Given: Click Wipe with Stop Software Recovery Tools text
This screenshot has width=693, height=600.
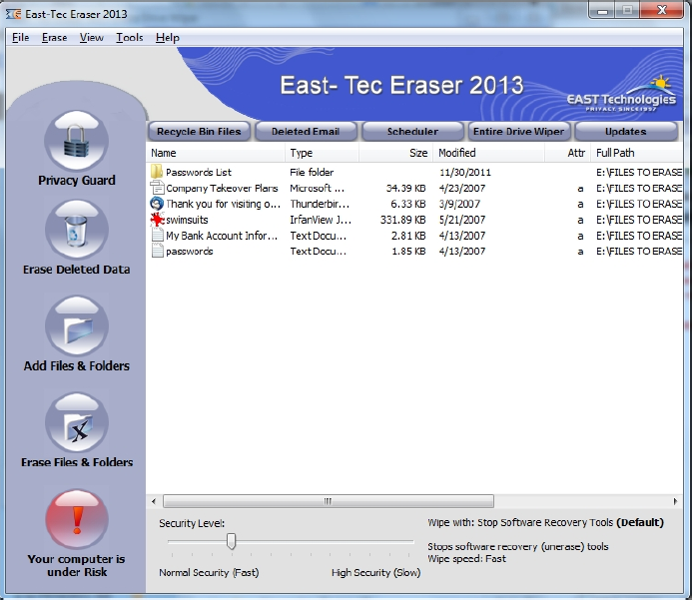Looking at the screenshot, I should [x=545, y=522].
